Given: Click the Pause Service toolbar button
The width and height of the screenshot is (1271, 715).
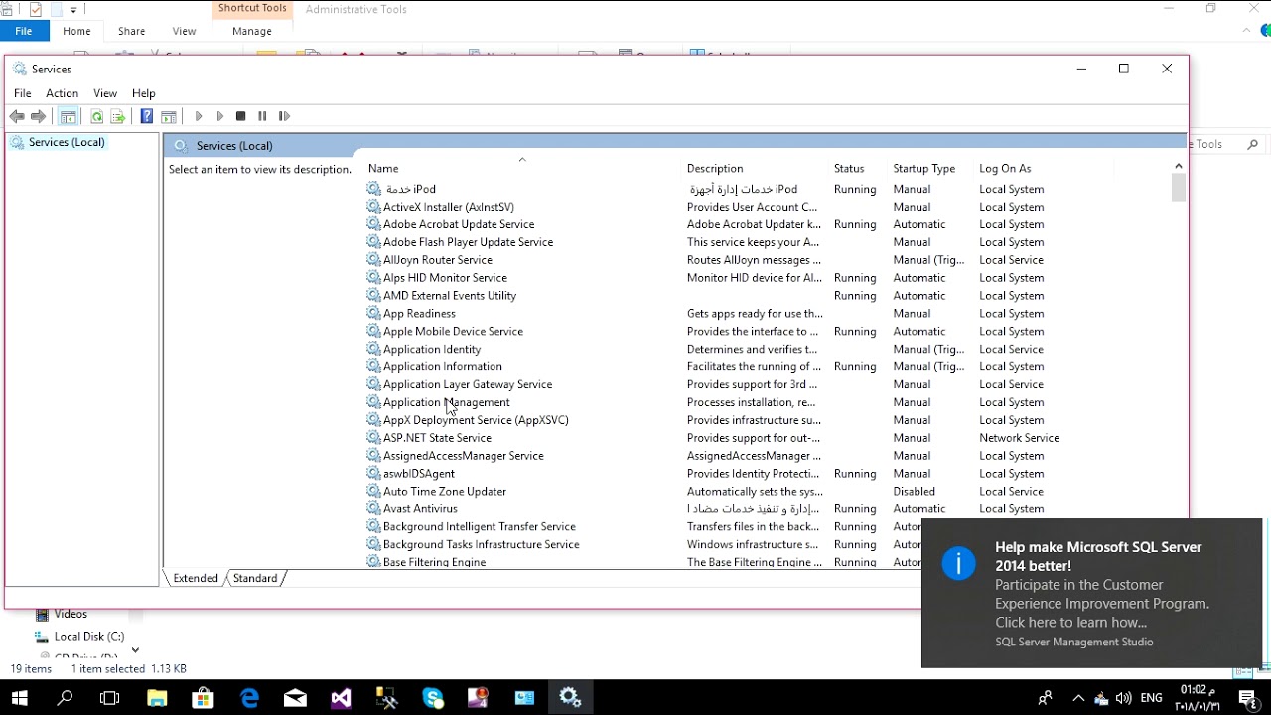Looking at the screenshot, I should tap(262, 116).
